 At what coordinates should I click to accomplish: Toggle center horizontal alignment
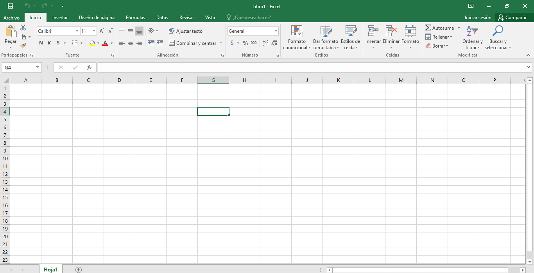click(131, 43)
